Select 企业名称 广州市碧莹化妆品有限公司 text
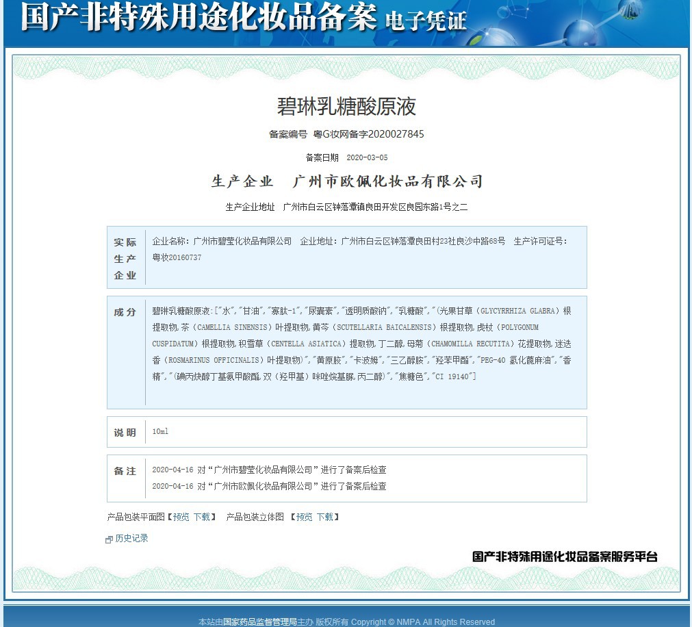This screenshot has height=627, width=692. [222, 242]
